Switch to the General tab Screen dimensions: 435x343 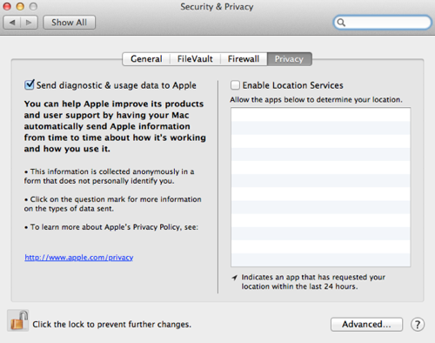point(146,59)
